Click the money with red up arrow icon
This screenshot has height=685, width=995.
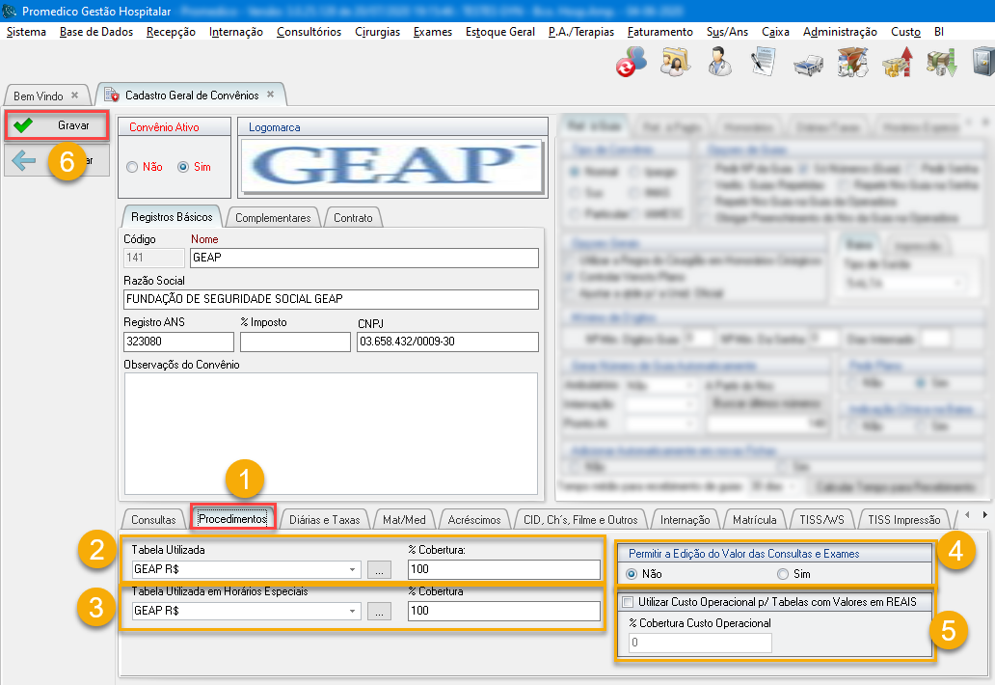pos(897,63)
